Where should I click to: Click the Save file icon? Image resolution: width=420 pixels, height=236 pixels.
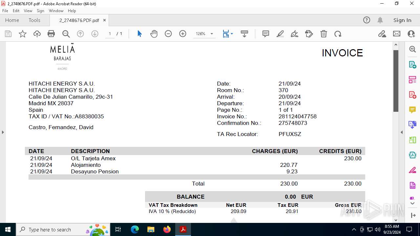click(8, 34)
